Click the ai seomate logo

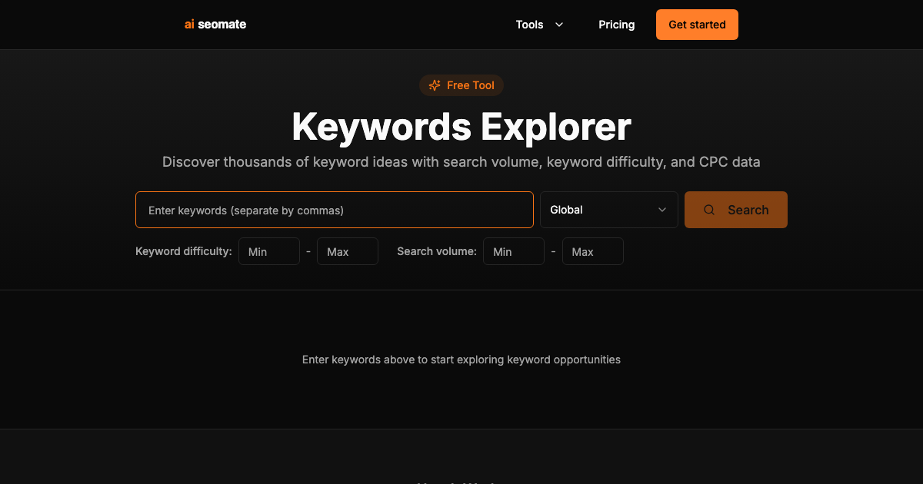click(215, 25)
